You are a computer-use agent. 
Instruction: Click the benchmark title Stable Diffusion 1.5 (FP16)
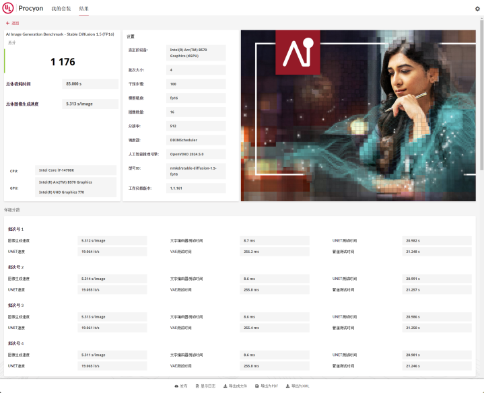(x=60, y=34)
